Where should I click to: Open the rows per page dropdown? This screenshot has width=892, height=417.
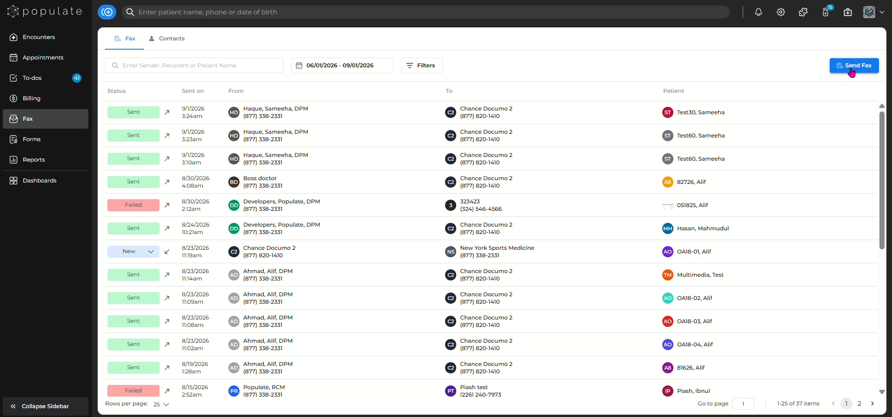(x=161, y=404)
